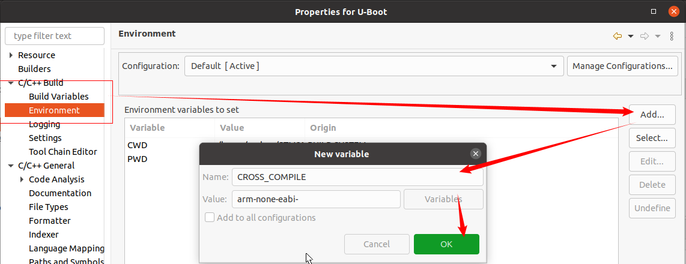
Task: Open the Configuration combo box
Action: (374, 66)
